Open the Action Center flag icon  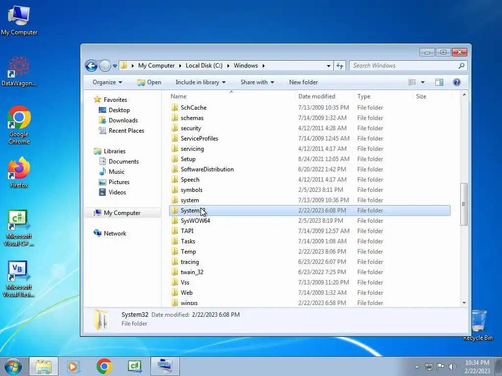coord(441,366)
